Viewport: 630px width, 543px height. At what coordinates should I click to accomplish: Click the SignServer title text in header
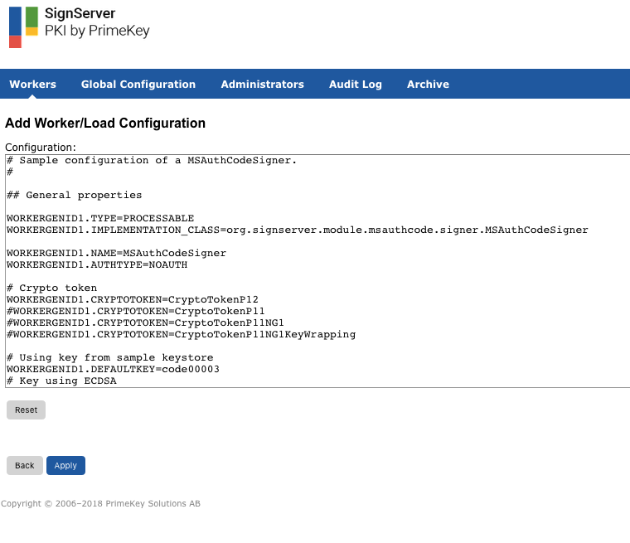[x=80, y=13]
